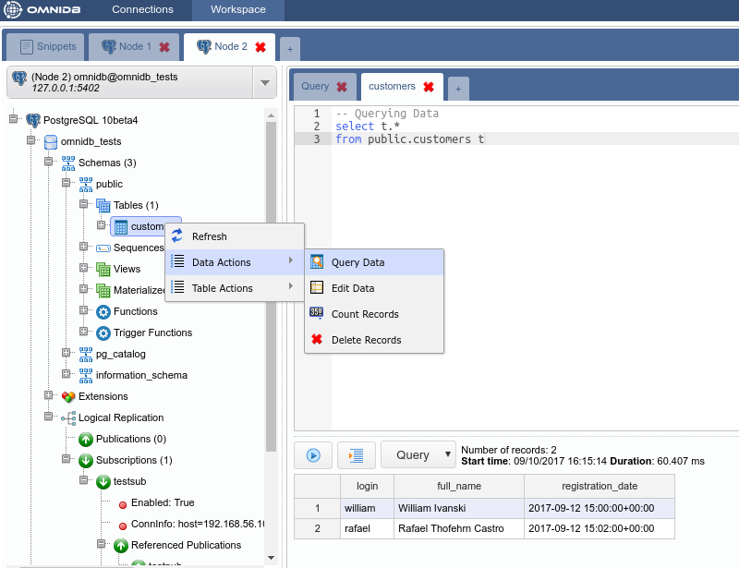Screen dimensions: 739x568
Task: Click the Extensions node icon
Action: pyautogui.click(x=68, y=396)
